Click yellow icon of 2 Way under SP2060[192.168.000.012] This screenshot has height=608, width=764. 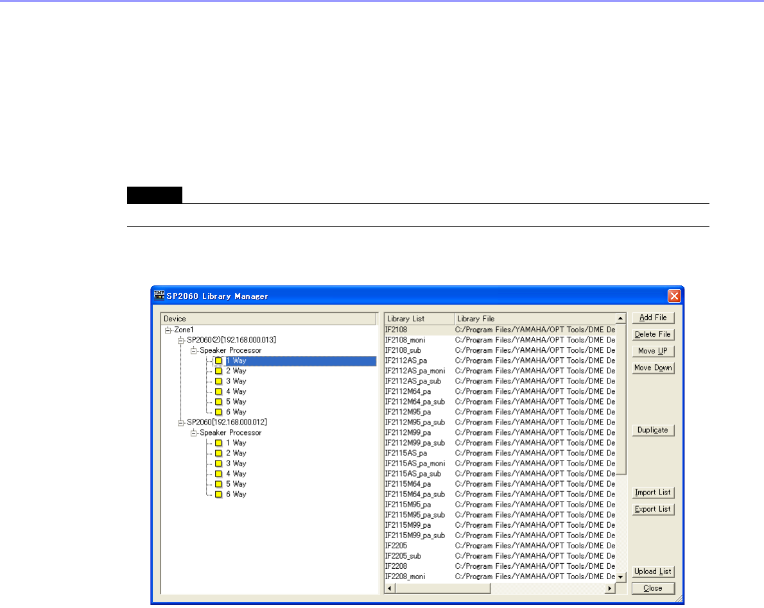click(x=218, y=453)
